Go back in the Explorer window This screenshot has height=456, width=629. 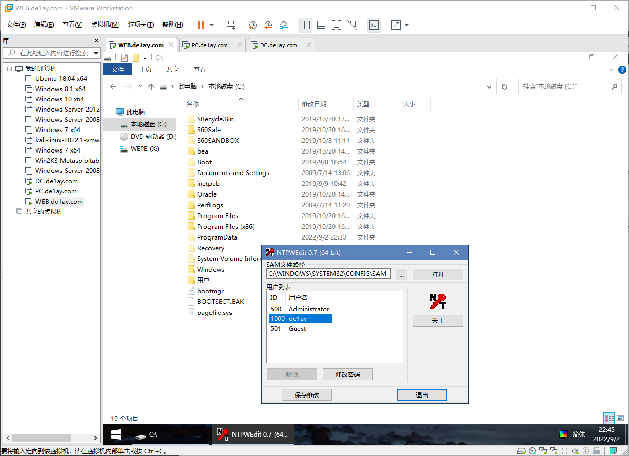(x=113, y=87)
